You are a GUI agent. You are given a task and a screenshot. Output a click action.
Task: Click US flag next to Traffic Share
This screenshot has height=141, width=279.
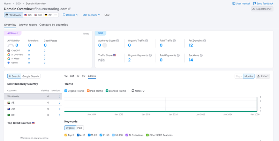(x=114, y=55)
